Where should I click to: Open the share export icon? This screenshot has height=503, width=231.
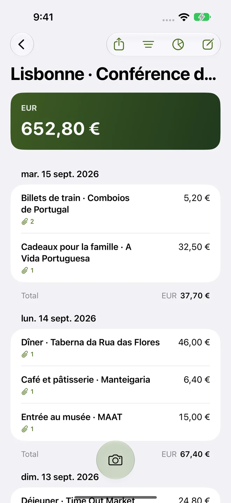[119, 45]
